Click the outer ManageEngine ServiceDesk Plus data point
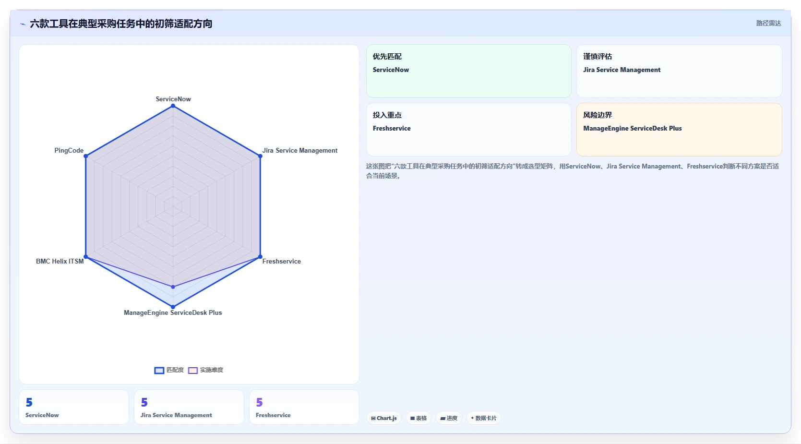Viewport: 801px width, 444px height. (x=173, y=307)
